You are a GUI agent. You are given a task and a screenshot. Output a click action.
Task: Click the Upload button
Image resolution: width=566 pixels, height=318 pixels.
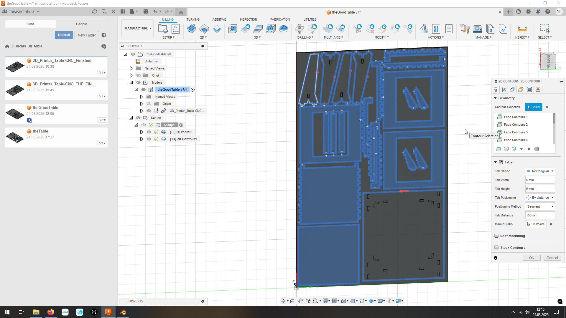click(x=64, y=35)
